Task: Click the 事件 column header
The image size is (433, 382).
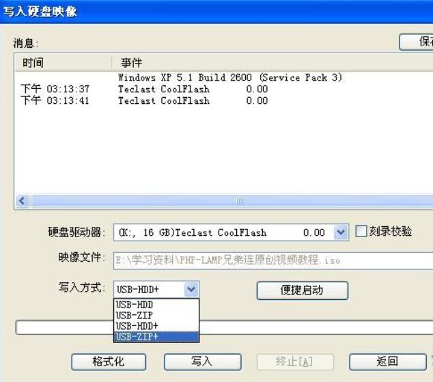Action: tap(273, 63)
